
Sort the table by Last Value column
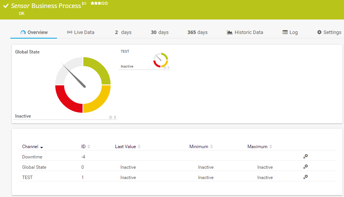click(139, 147)
